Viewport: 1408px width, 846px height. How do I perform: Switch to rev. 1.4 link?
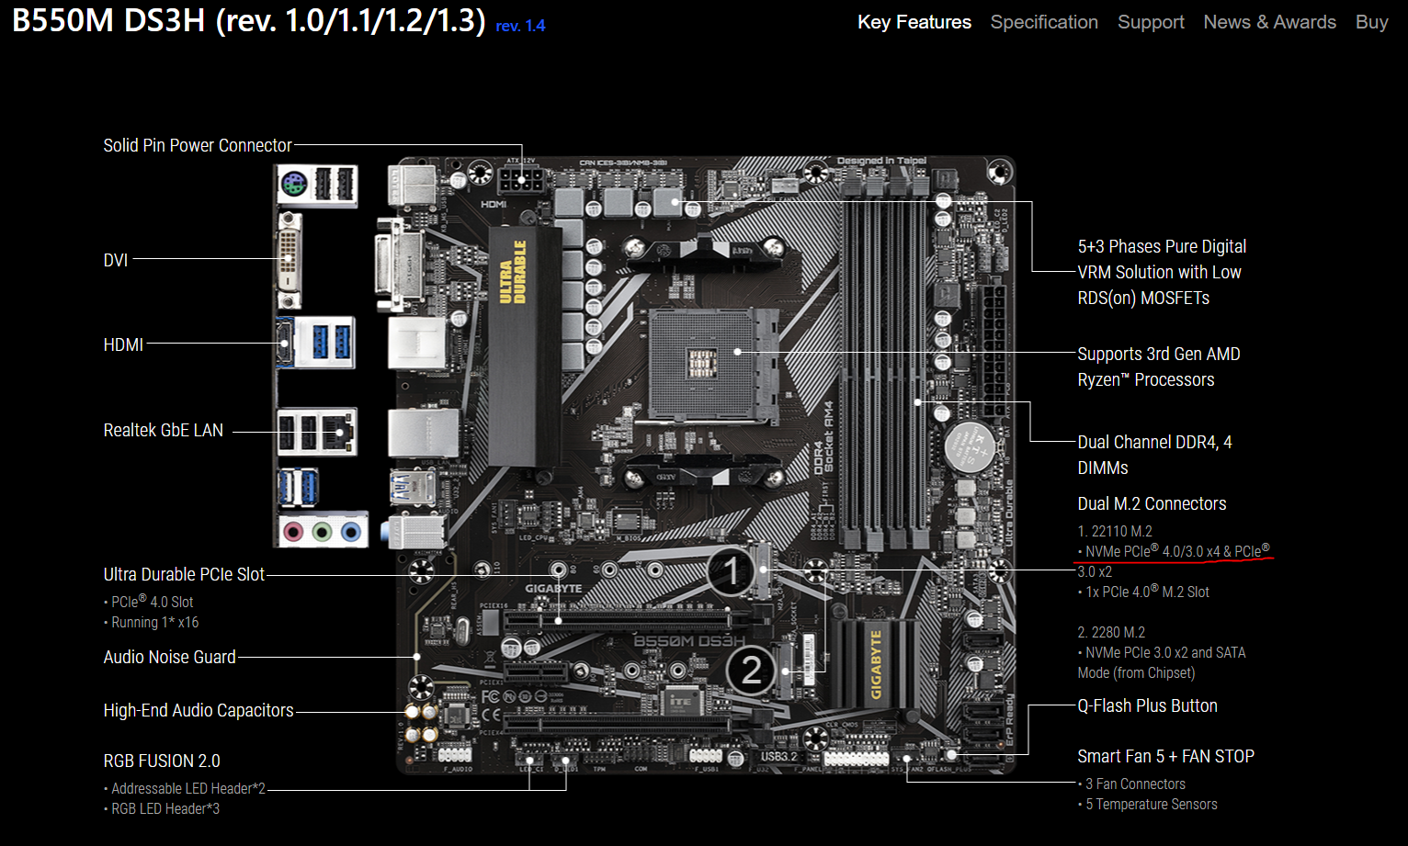(x=520, y=26)
